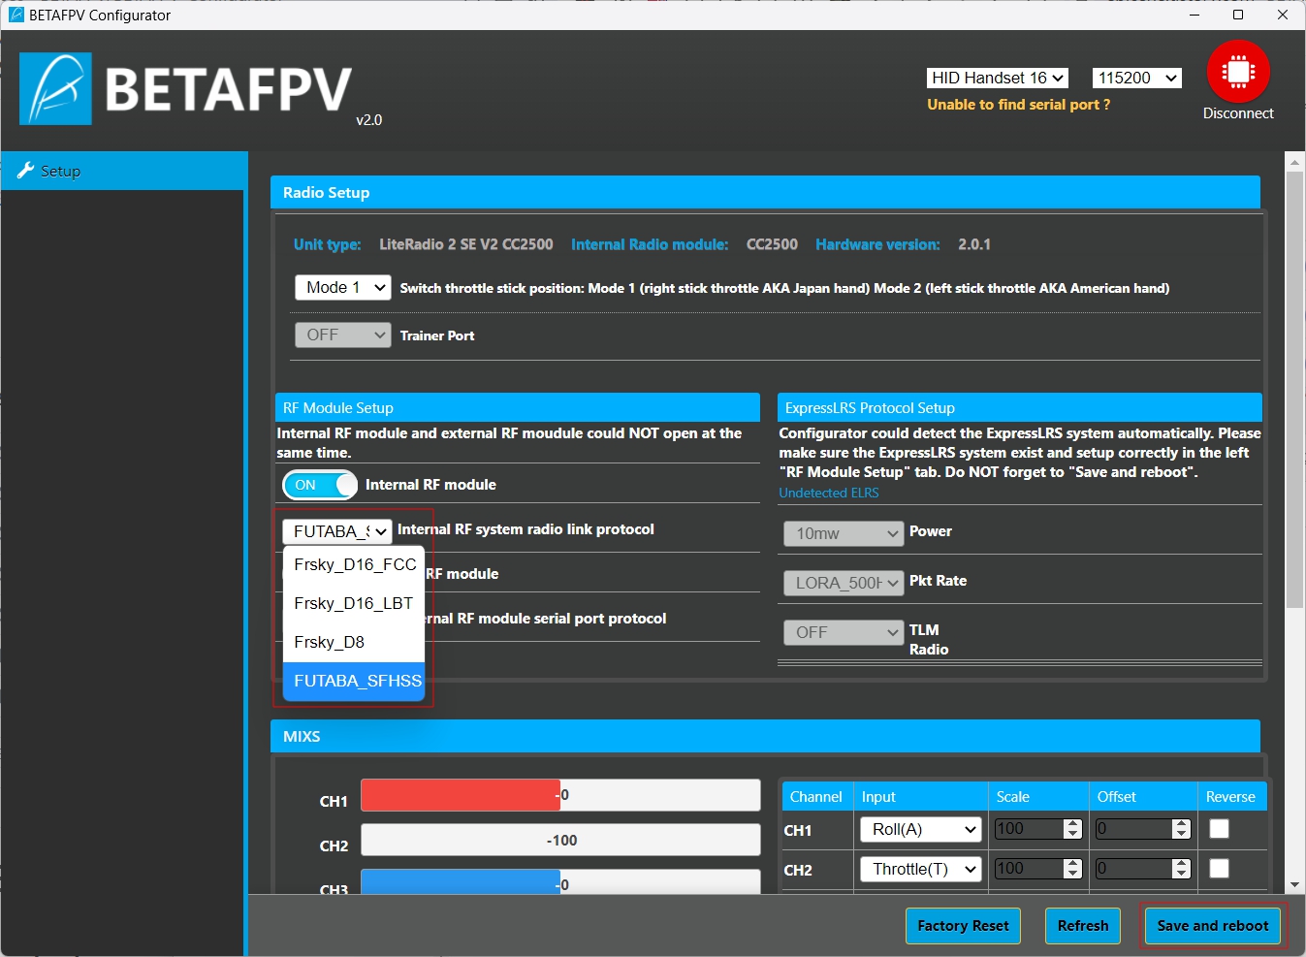Click the CH3 blue output bar

click(x=461, y=881)
